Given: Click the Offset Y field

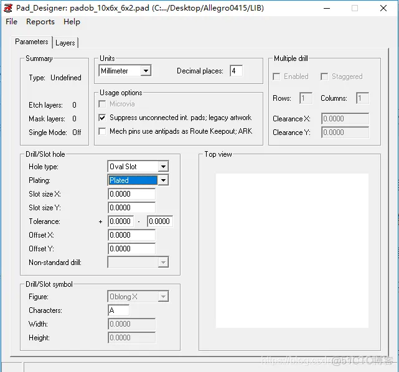Looking at the screenshot, I should coord(131,249).
